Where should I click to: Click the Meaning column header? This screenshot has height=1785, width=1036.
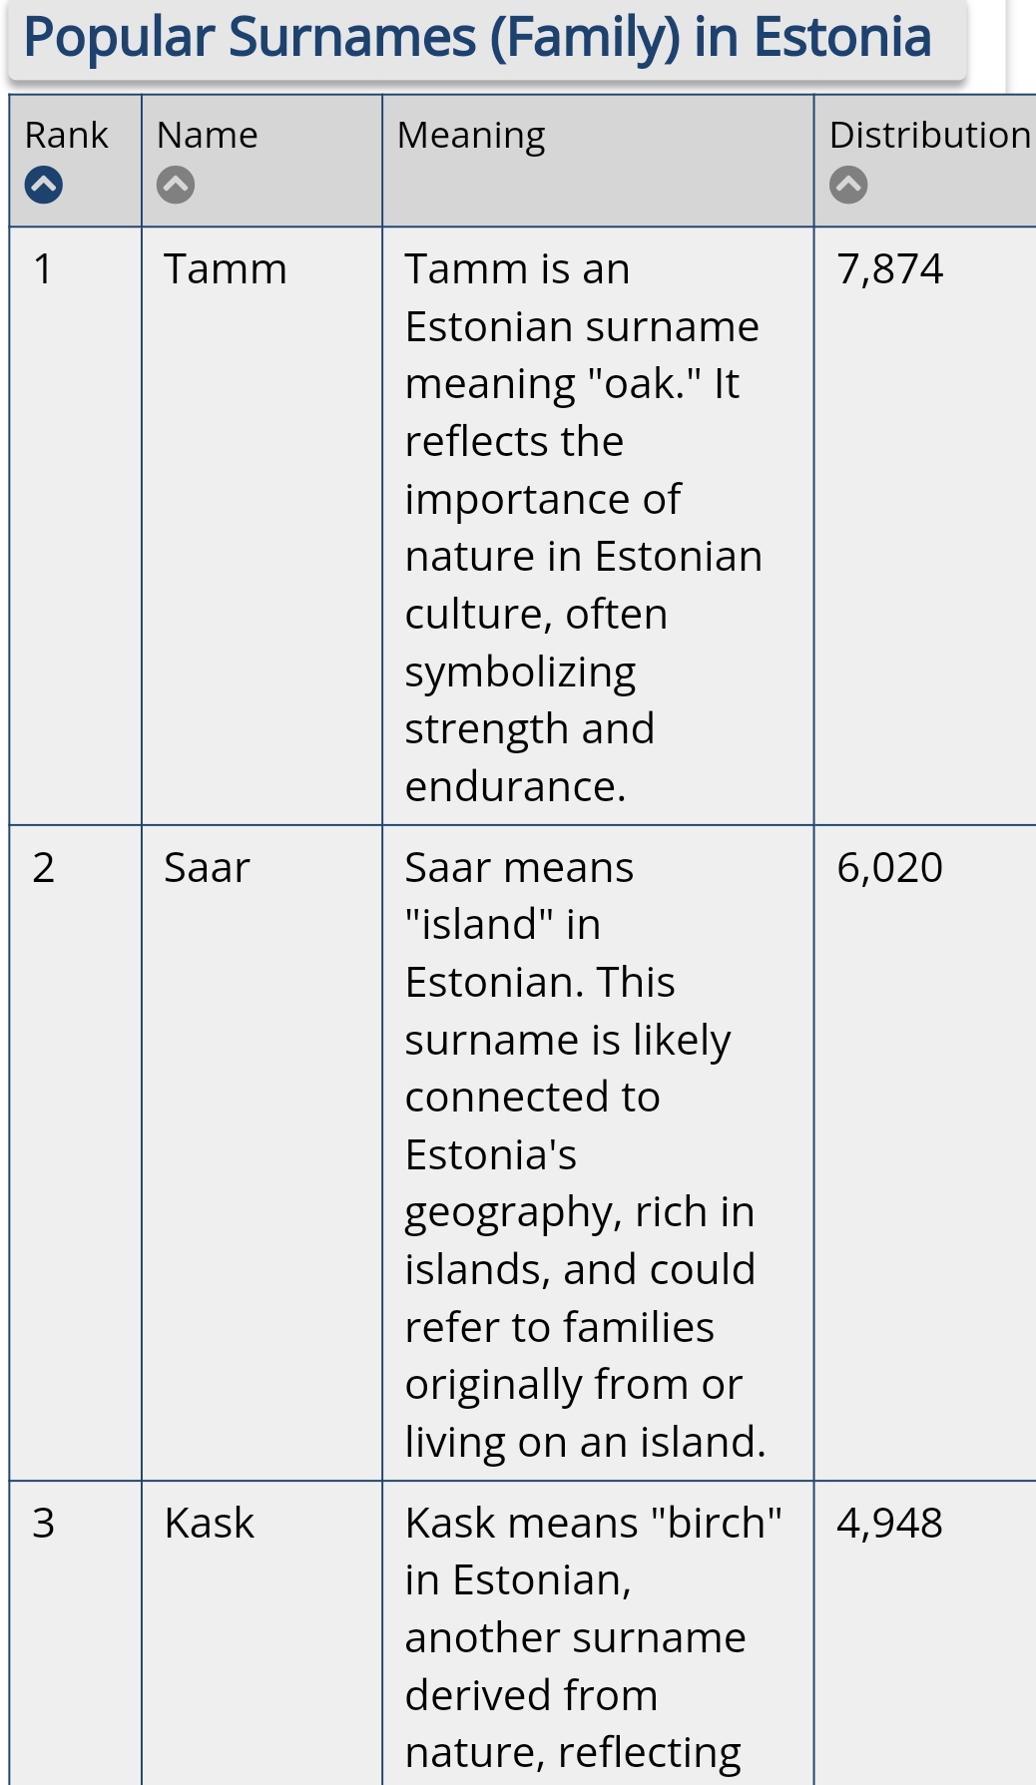coord(598,161)
